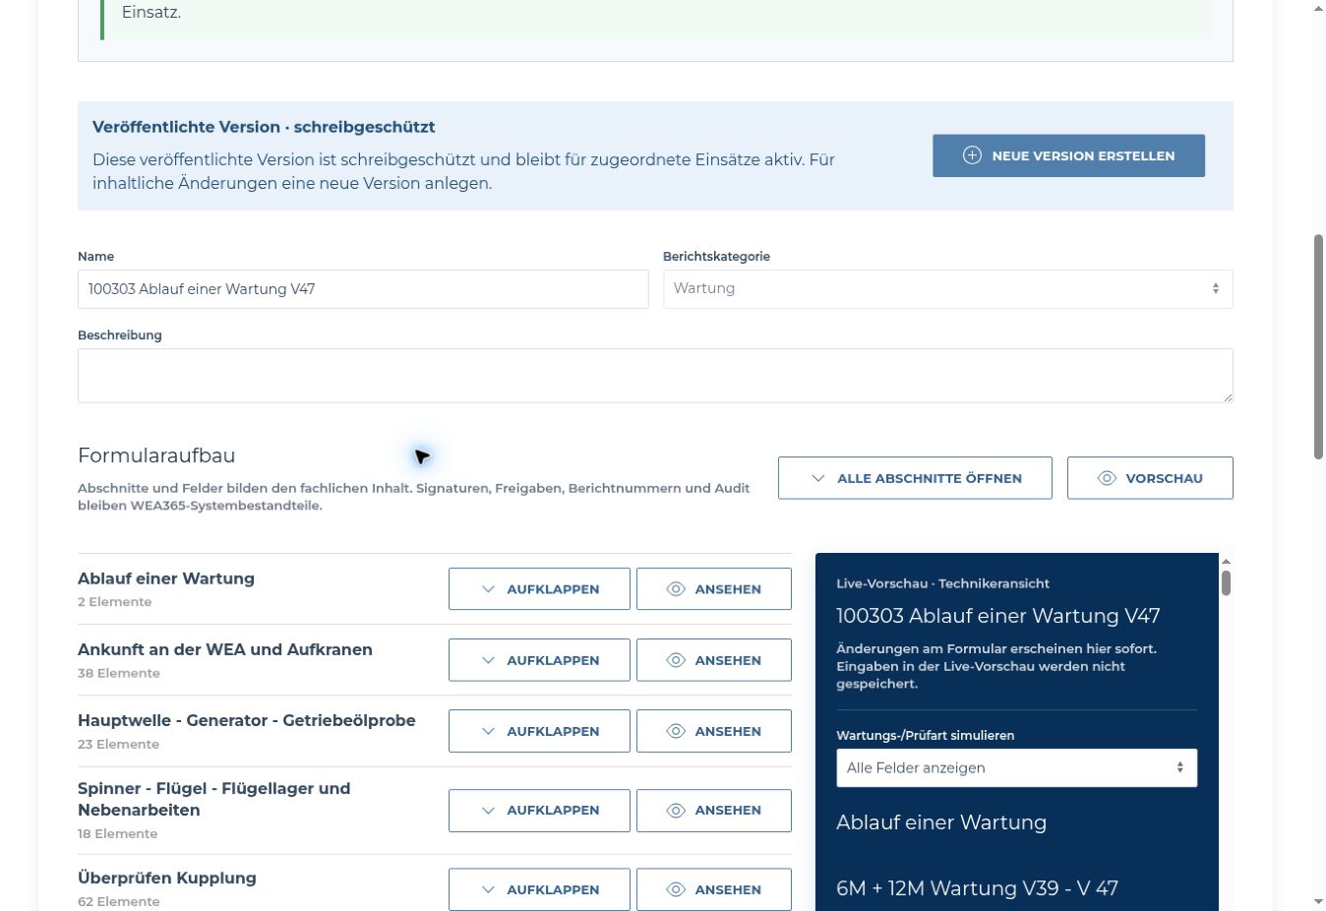Click Aufklappen chevron for Spinner - Flügel - Flügellager
This screenshot has width=1326, height=911.
tap(488, 811)
